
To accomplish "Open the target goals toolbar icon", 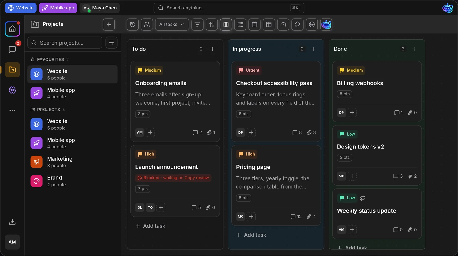I will click(x=312, y=25).
